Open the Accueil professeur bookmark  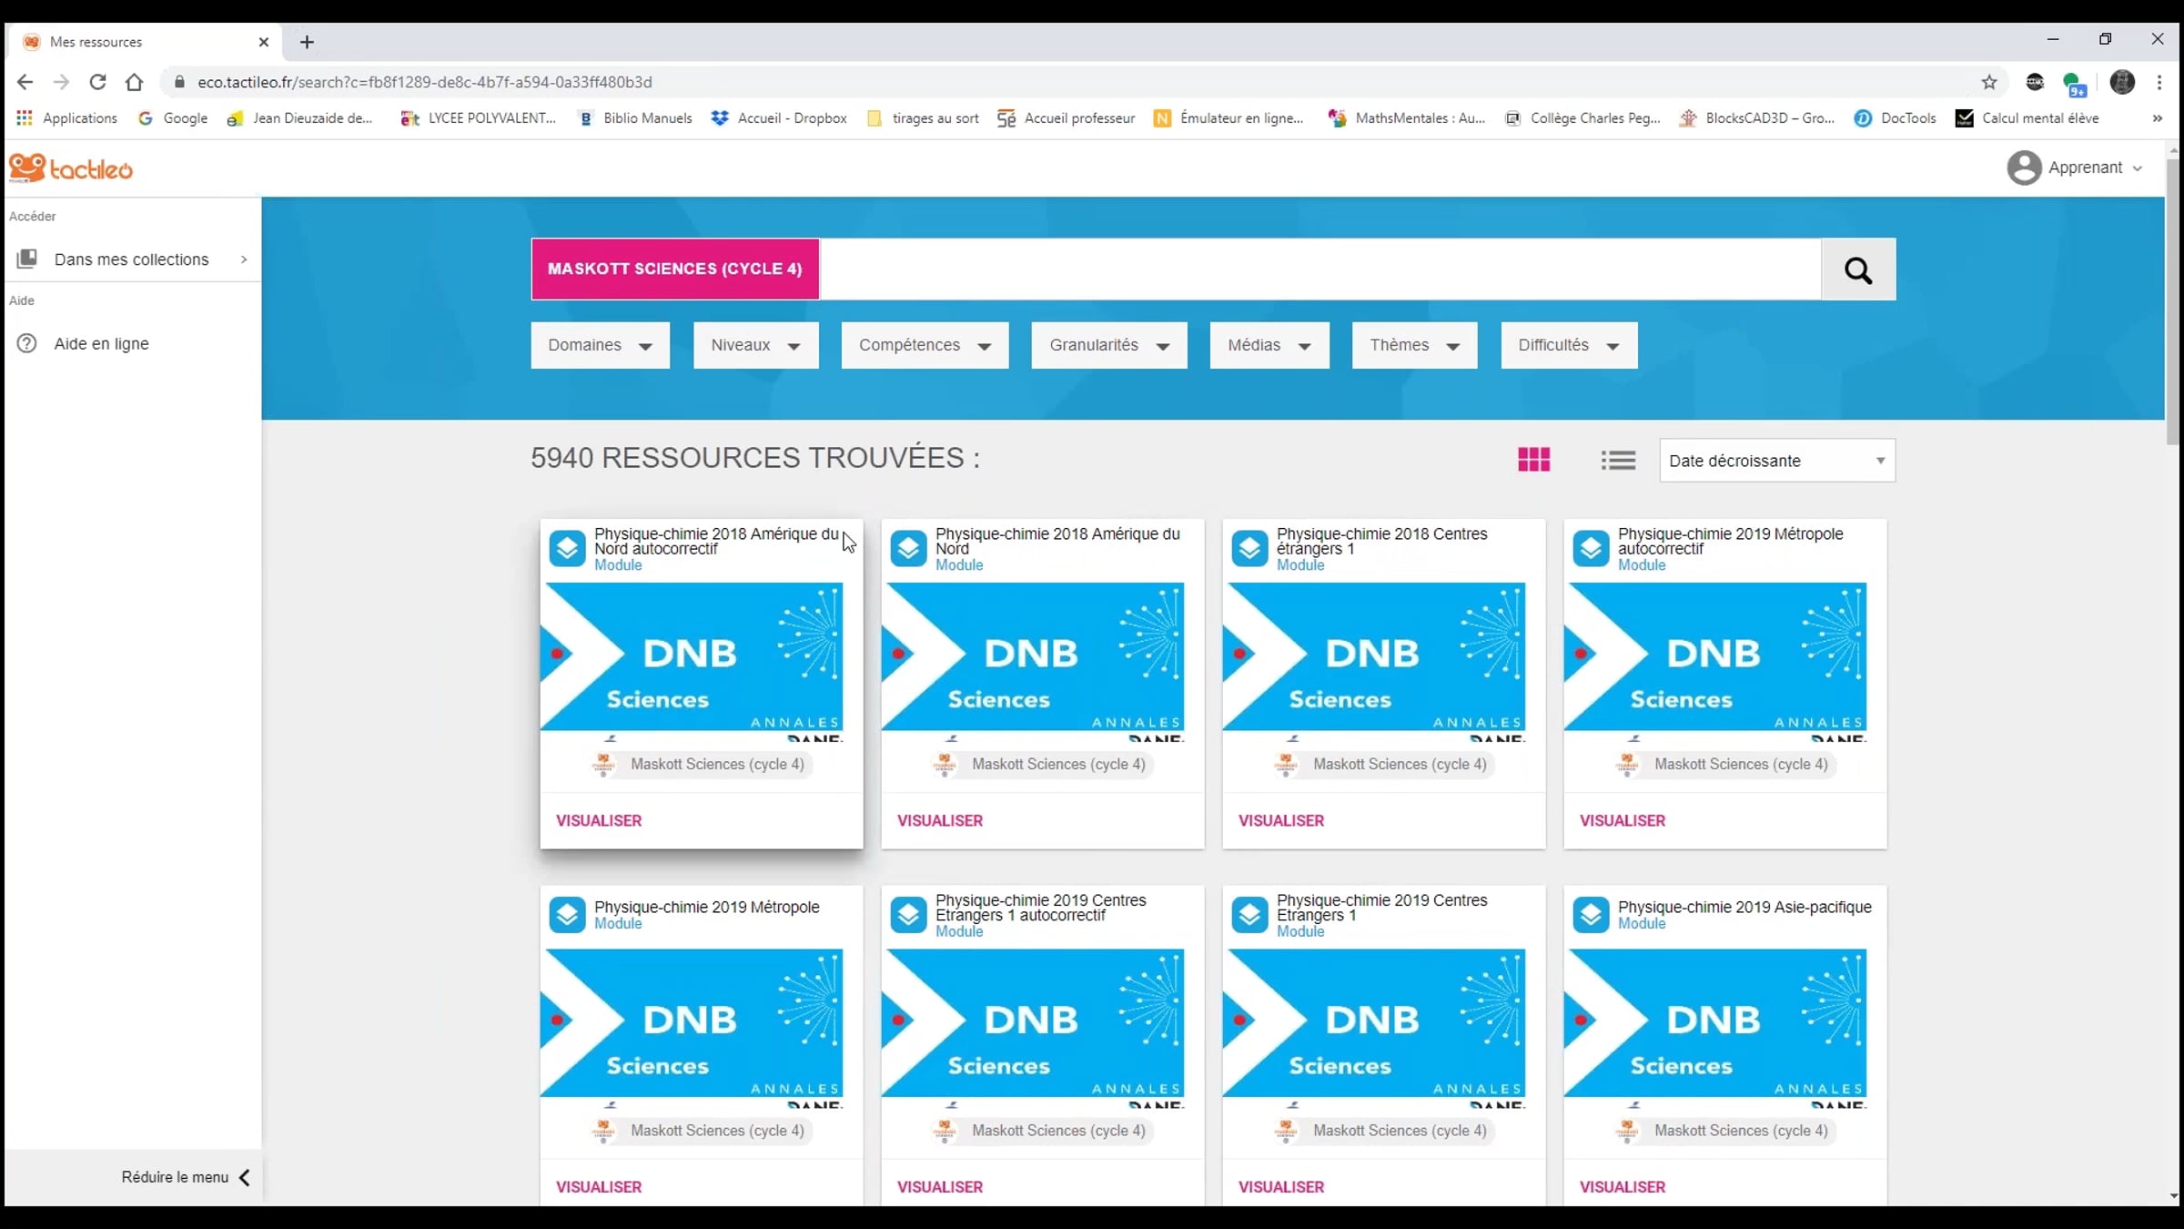point(1067,118)
